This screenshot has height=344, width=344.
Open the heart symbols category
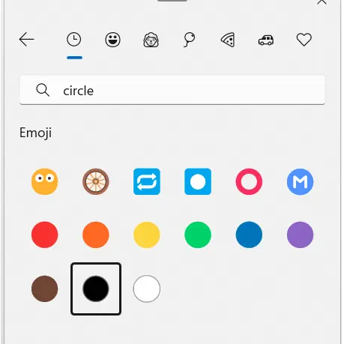[x=304, y=40]
